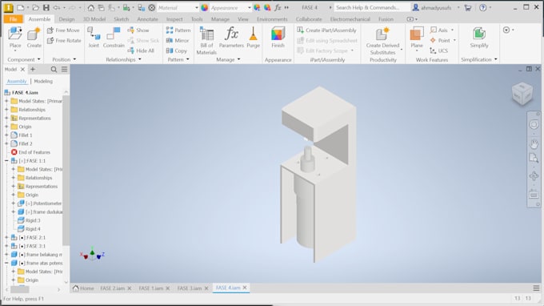
Task: Switch to the FASE 1.iam document tab
Action: (x=150, y=288)
